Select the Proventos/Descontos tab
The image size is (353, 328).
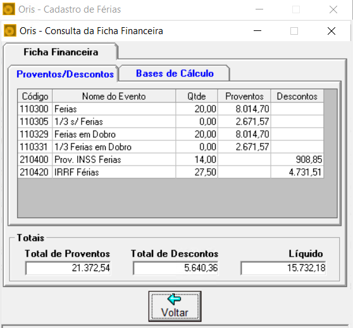[x=65, y=74]
